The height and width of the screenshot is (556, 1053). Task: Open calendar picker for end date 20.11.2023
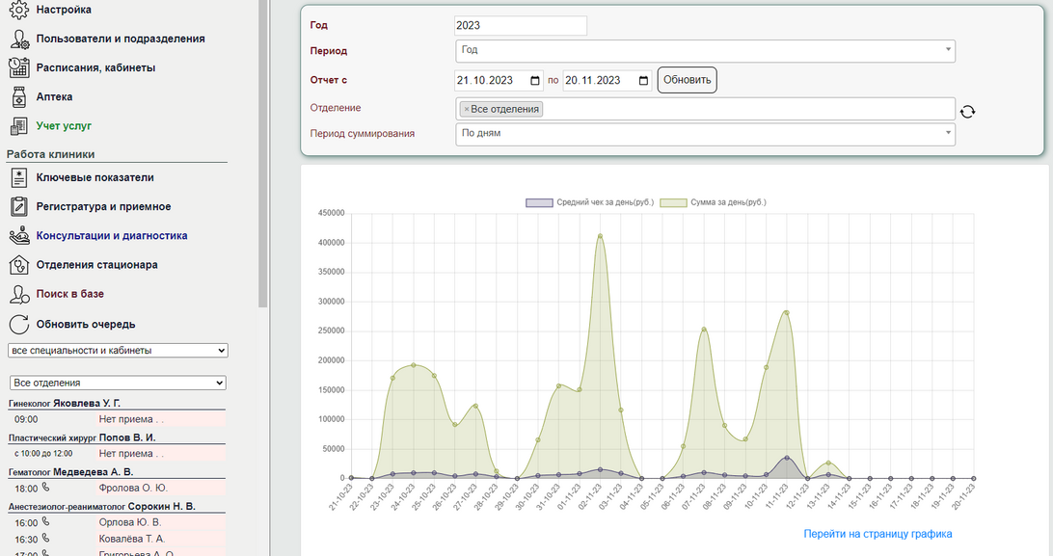[x=643, y=81]
